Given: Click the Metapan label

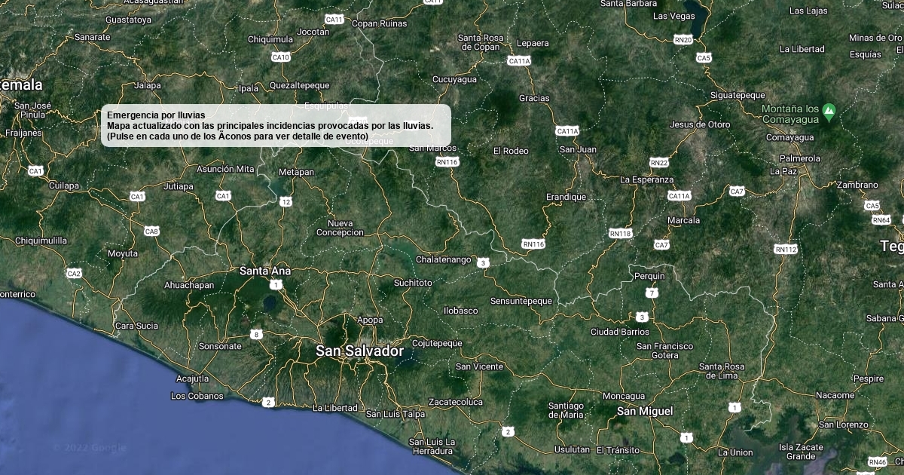Looking at the screenshot, I should 296,172.
